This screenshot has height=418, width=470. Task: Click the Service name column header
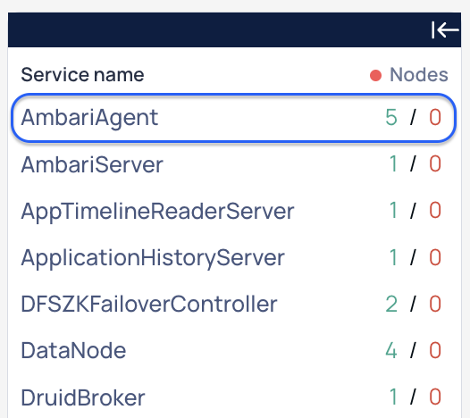pyautogui.click(x=82, y=75)
